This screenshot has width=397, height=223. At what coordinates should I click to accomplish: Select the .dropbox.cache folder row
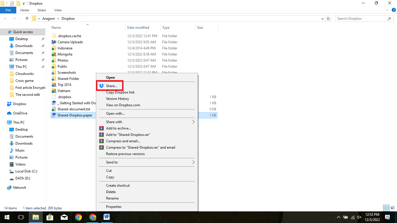[134, 36]
